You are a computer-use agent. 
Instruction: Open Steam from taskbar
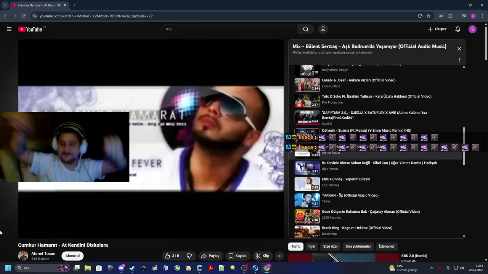(132, 268)
